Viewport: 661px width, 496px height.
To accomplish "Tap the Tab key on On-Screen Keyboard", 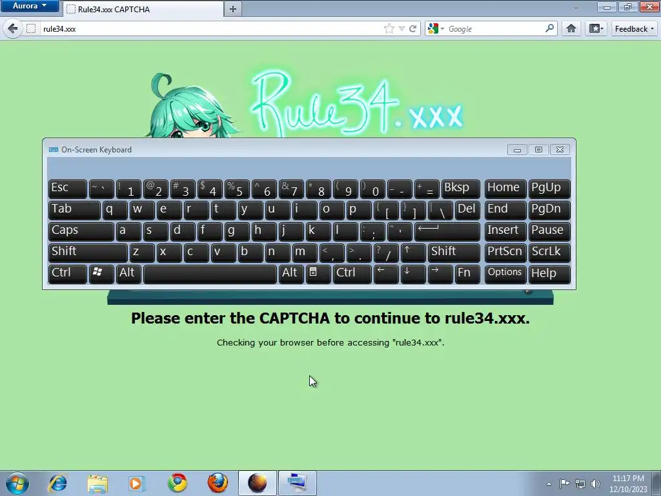I will click(74, 210).
